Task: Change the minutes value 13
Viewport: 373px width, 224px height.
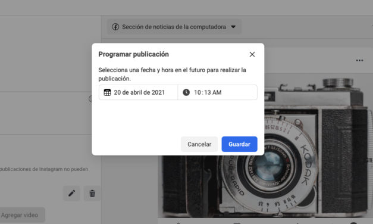Action: pos(207,92)
